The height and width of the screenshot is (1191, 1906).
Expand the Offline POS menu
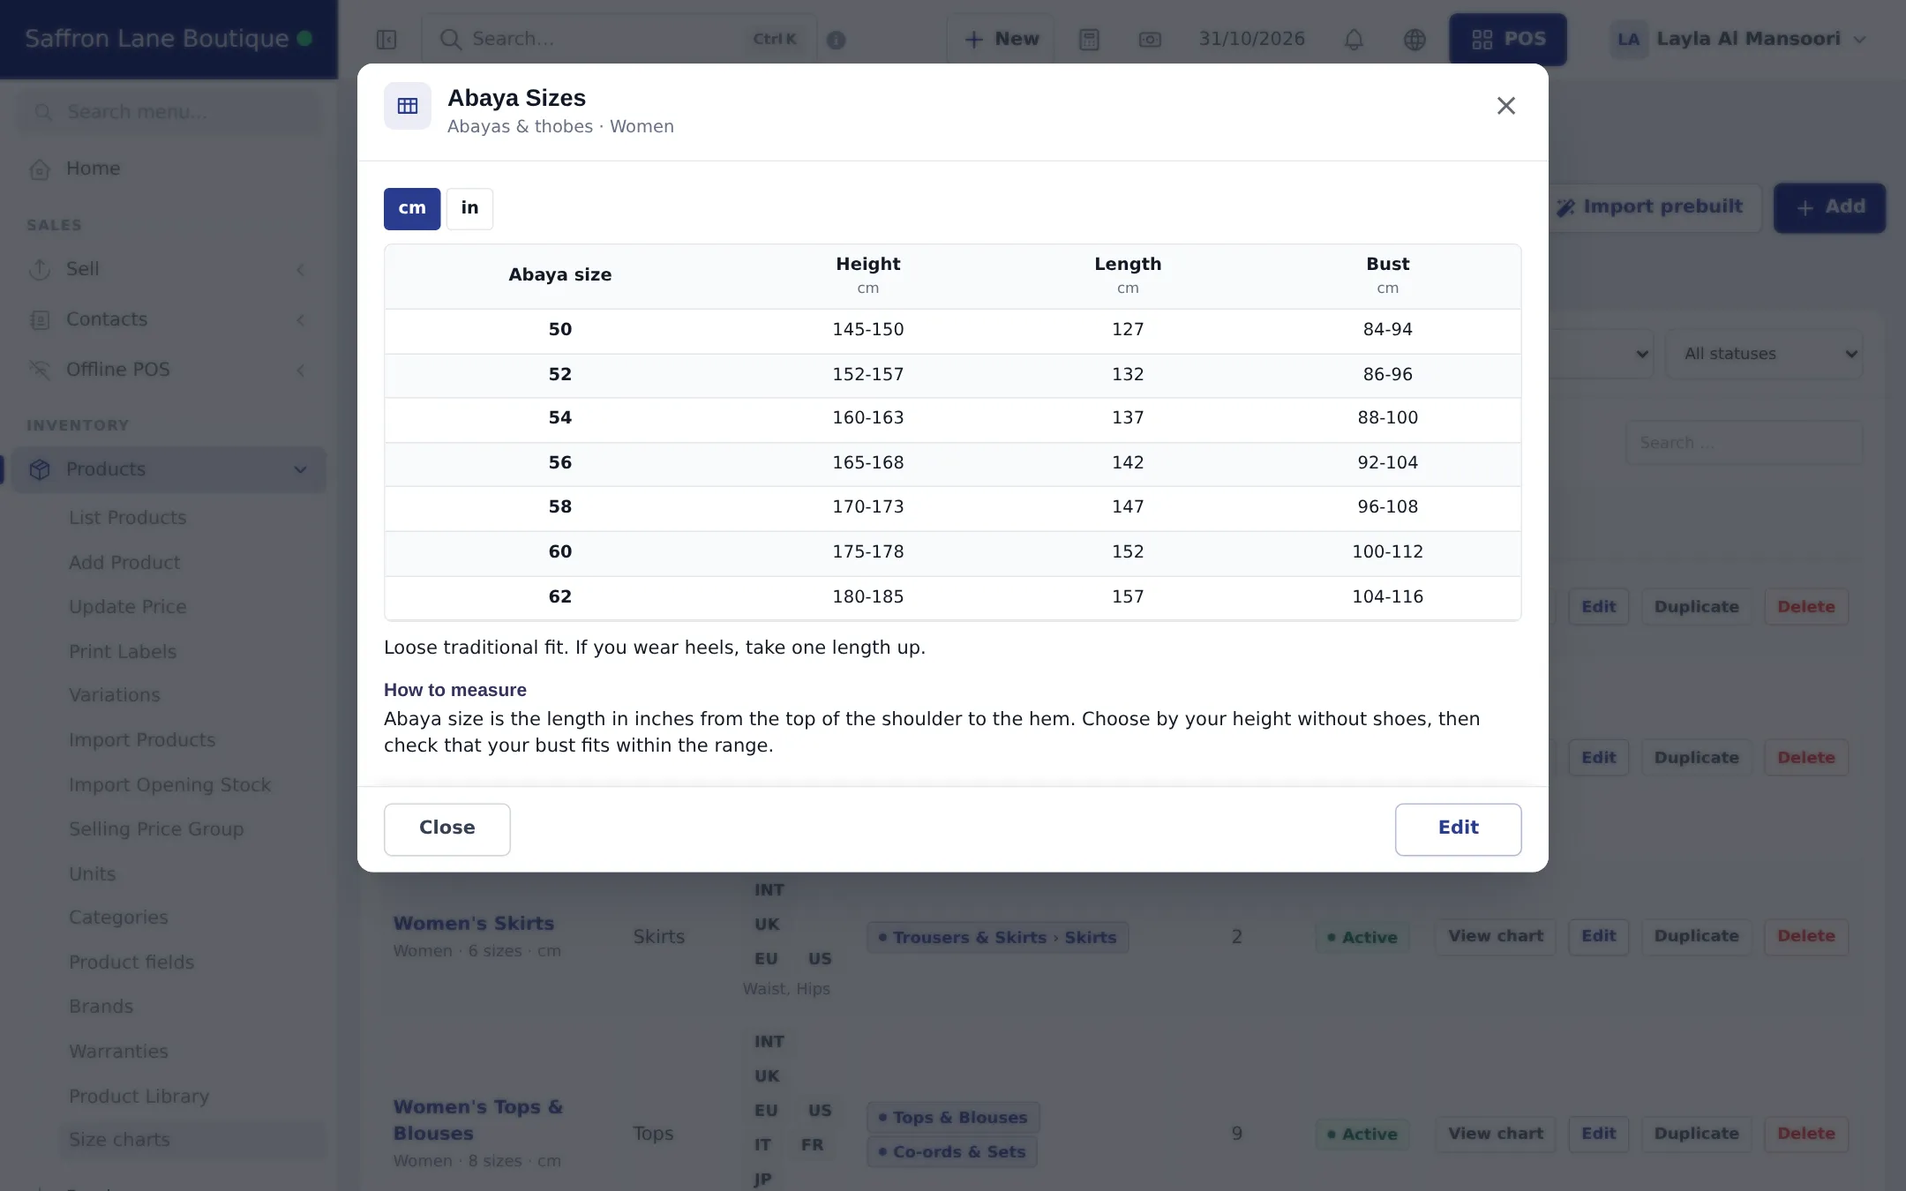point(169,370)
